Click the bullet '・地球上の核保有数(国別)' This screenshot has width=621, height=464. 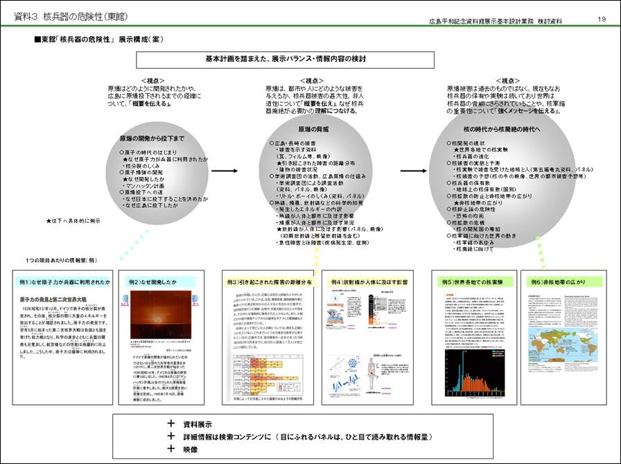pos(484,189)
